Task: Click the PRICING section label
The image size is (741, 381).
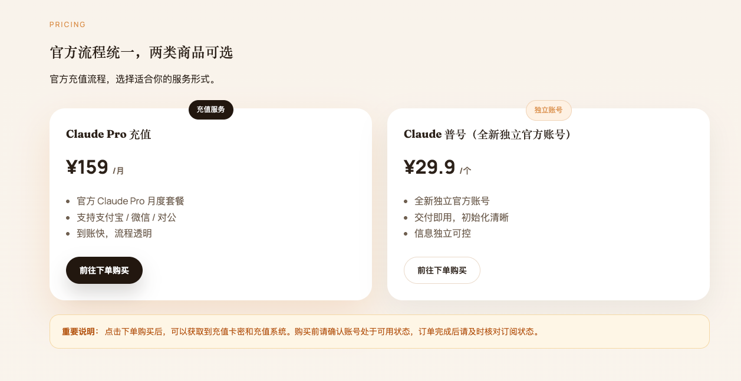Action: tap(67, 25)
